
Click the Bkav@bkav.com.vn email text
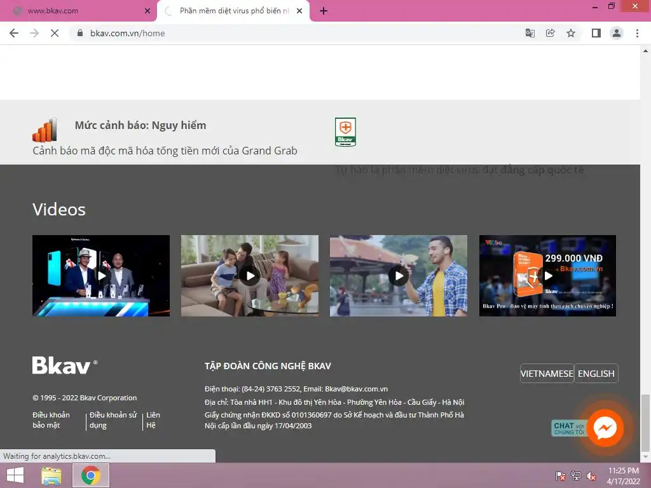point(356,389)
